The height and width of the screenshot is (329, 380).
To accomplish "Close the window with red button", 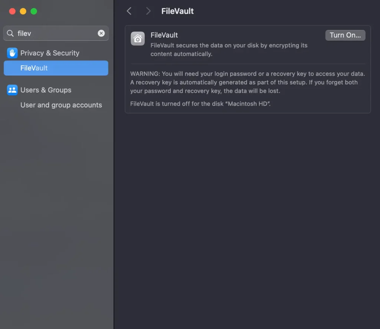I will [x=12, y=11].
